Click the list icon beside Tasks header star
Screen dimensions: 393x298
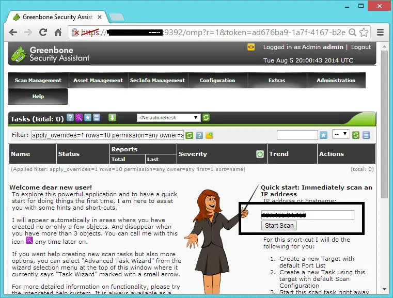pos(97,118)
